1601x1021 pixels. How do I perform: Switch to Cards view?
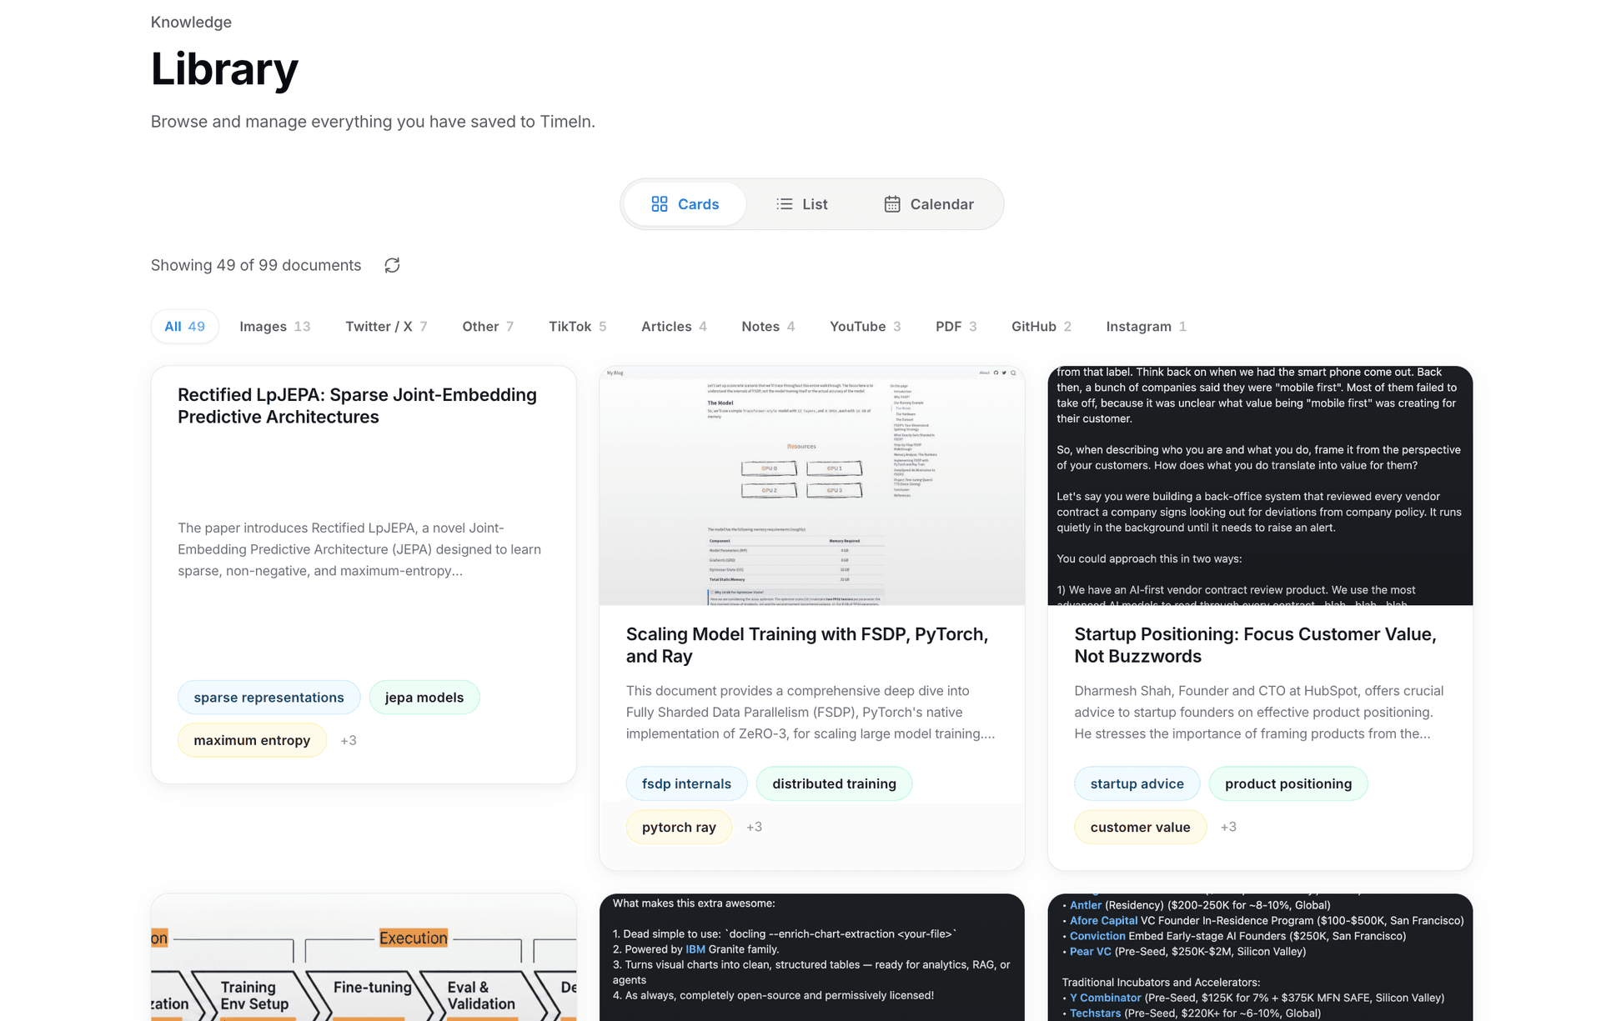click(685, 204)
